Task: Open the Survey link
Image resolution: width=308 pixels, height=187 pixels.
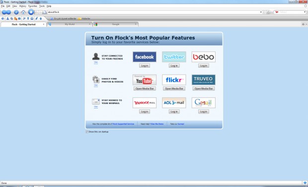Action: click(181, 124)
